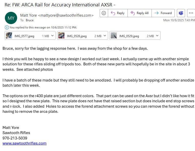Click the Reply button
This screenshot has width=195, height=151.
(118, 13)
